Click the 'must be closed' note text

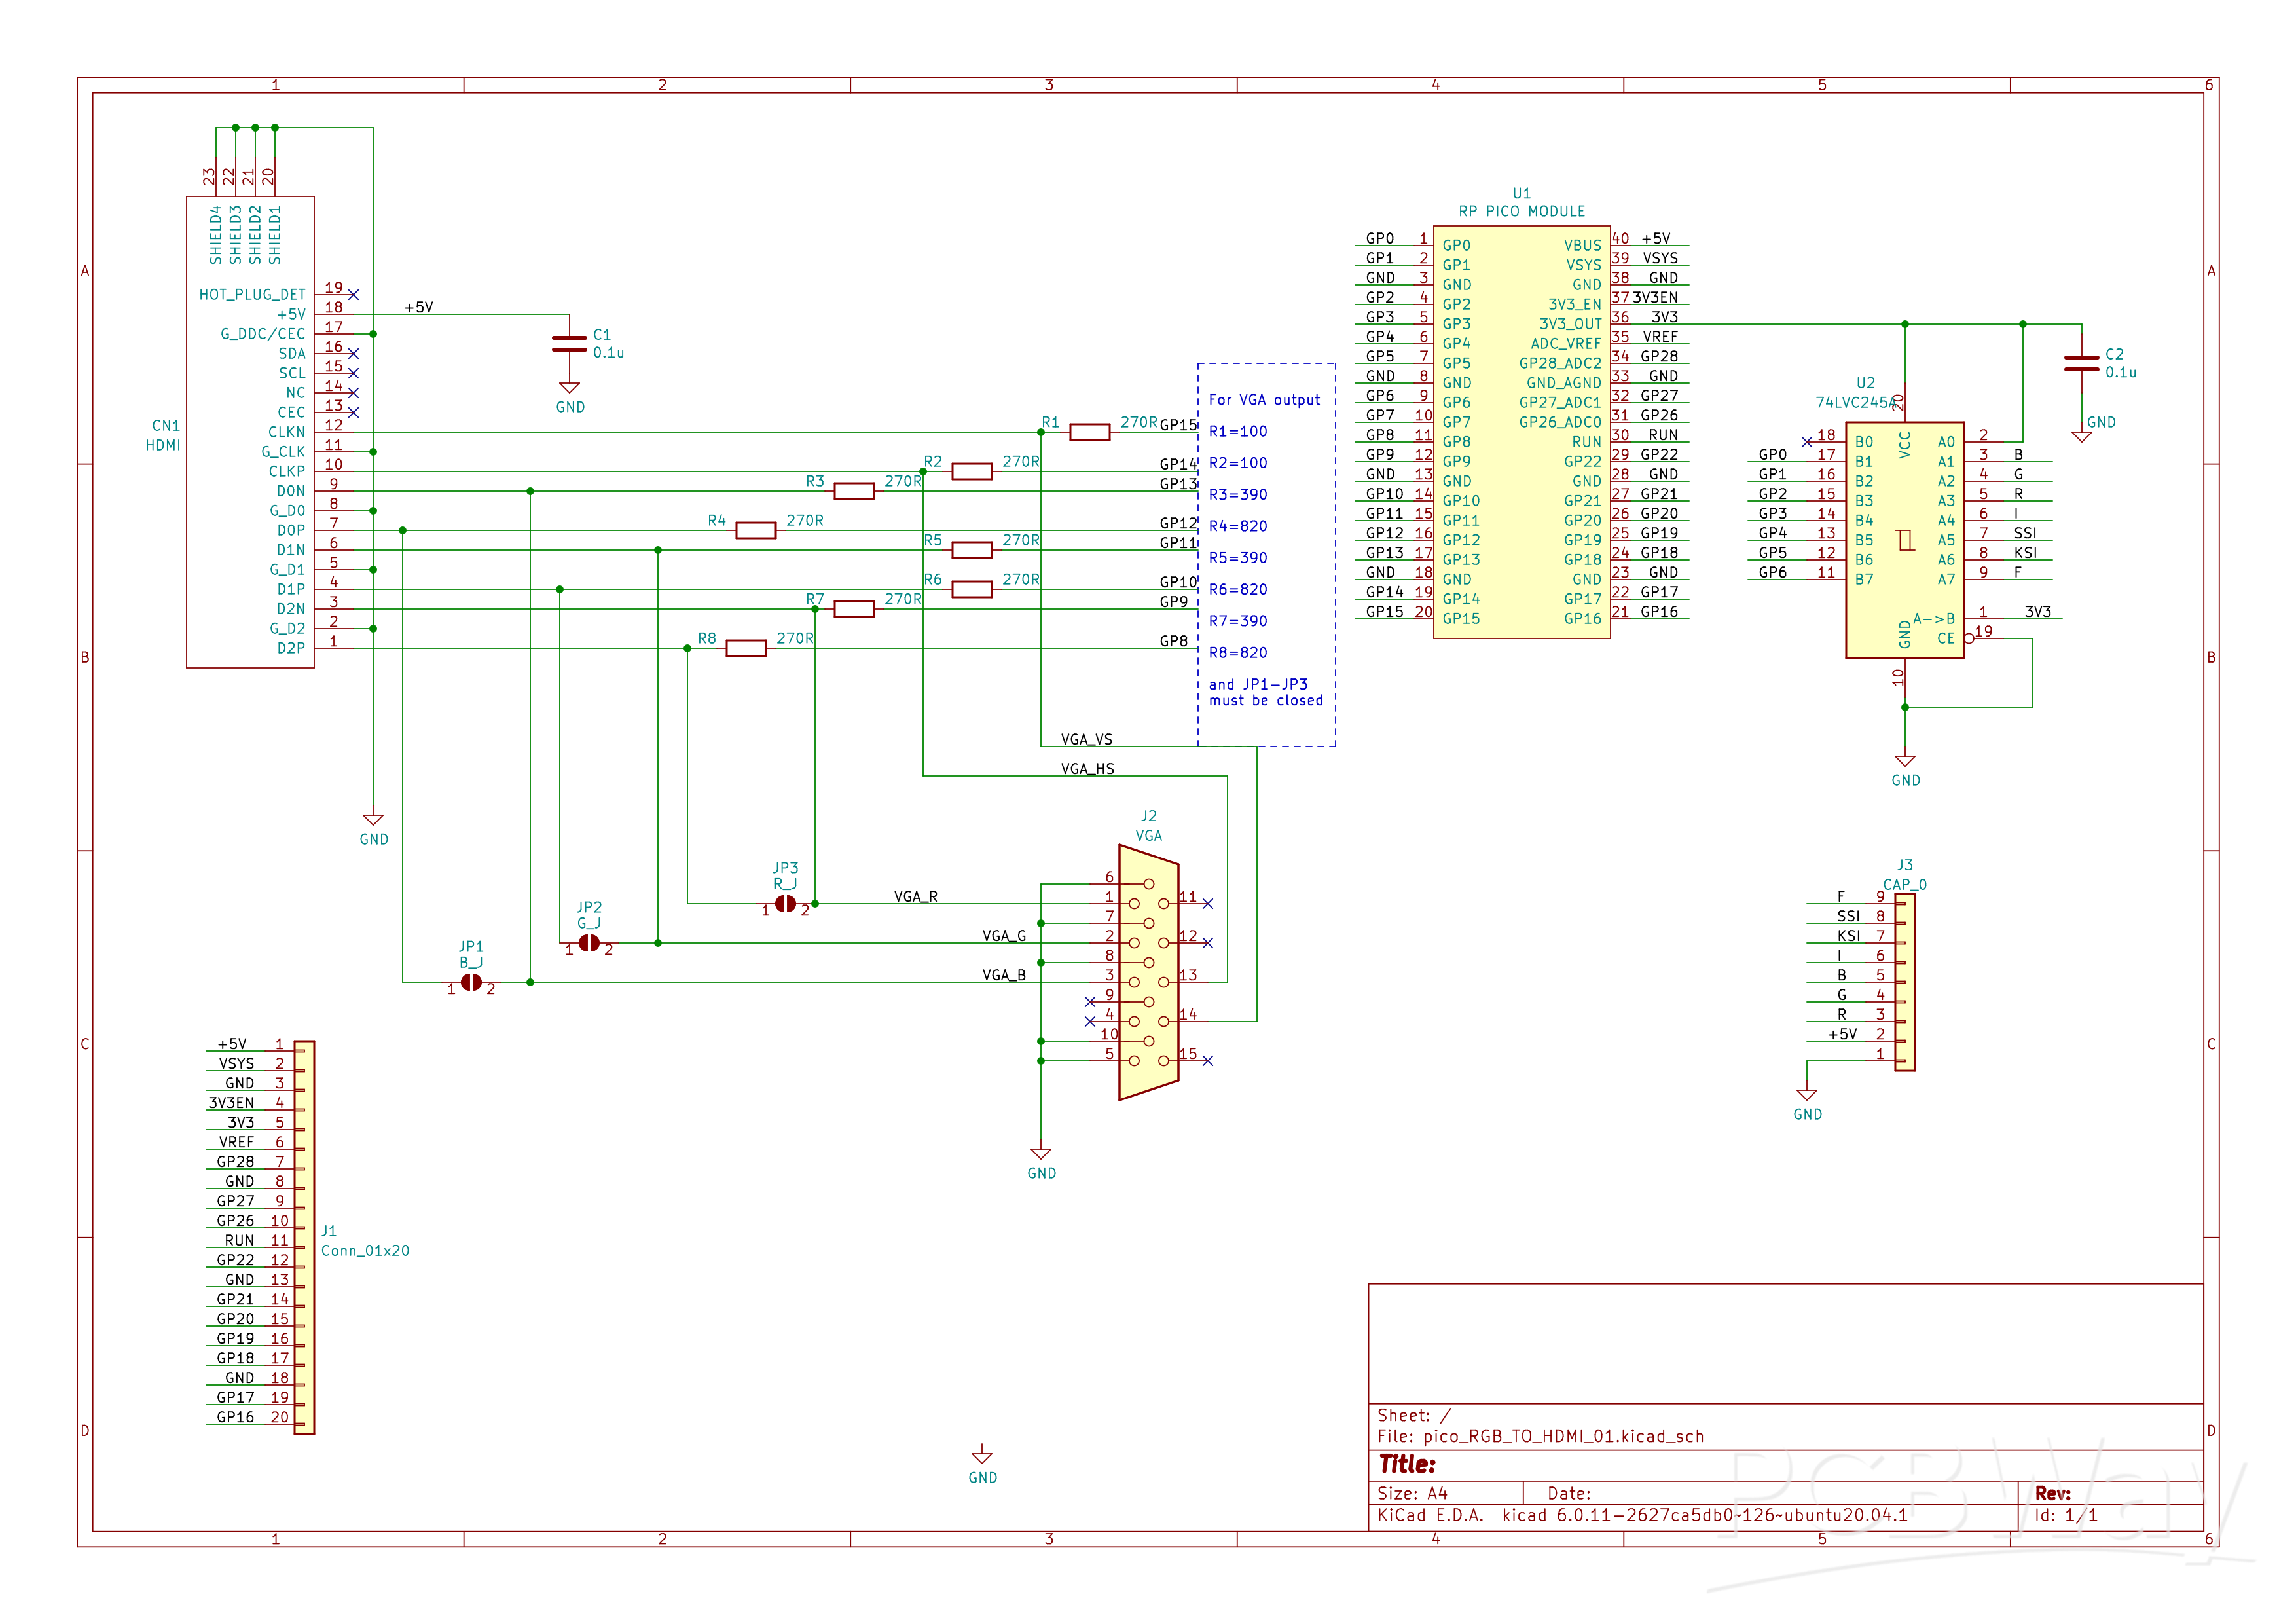pyautogui.click(x=1265, y=701)
